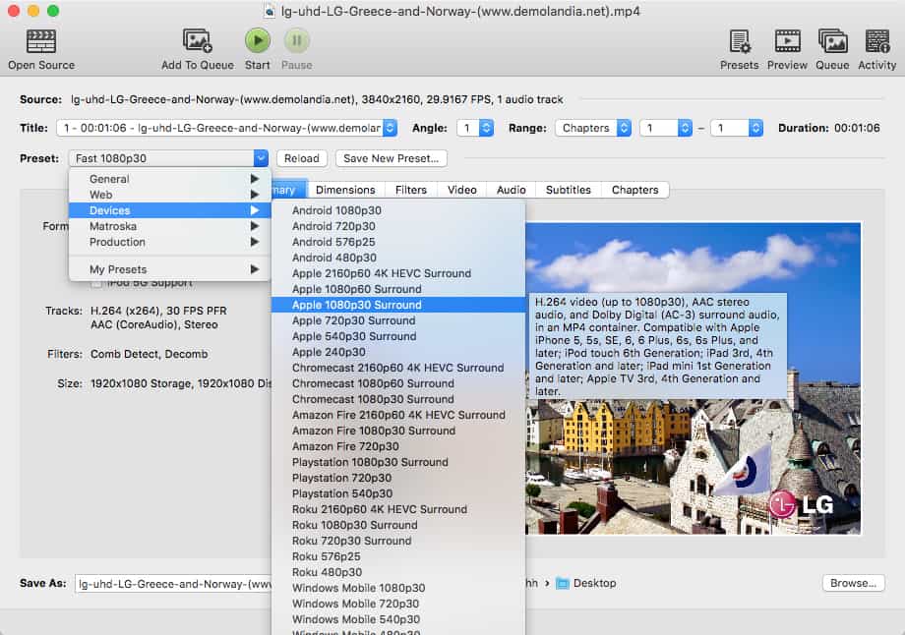This screenshot has width=905, height=635.
Task: Click the Reload preset button
Action: point(302,158)
